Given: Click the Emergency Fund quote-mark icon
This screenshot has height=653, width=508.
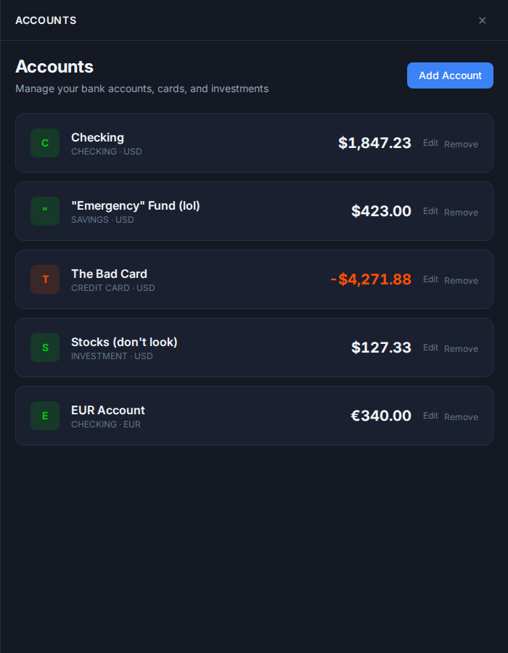Looking at the screenshot, I should click(x=45, y=211).
